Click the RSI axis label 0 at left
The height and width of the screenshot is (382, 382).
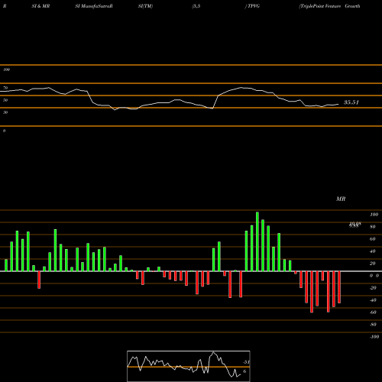[4, 131]
